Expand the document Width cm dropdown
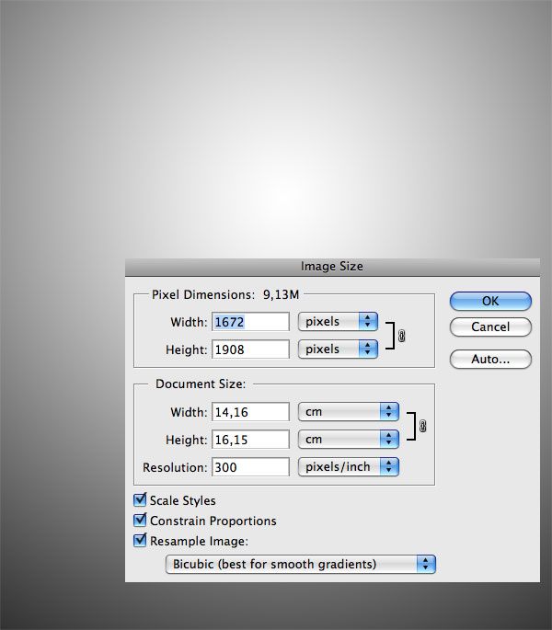 point(348,412)
